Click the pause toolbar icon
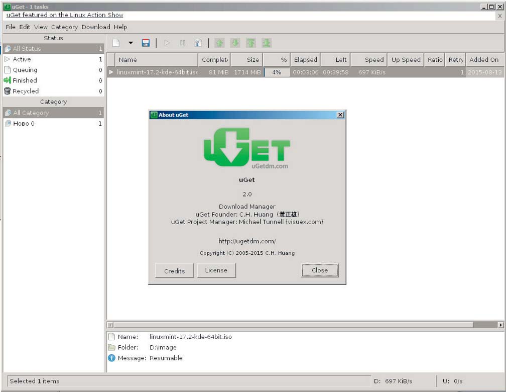Viewport: 506px width, 392px height. pos(183,43)
